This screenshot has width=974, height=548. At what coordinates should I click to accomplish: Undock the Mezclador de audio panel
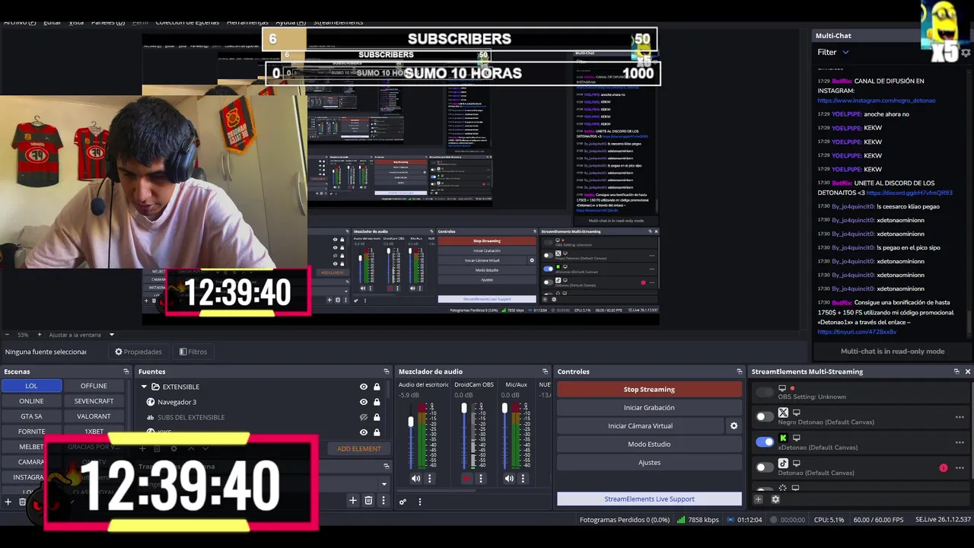click(545, 371)
